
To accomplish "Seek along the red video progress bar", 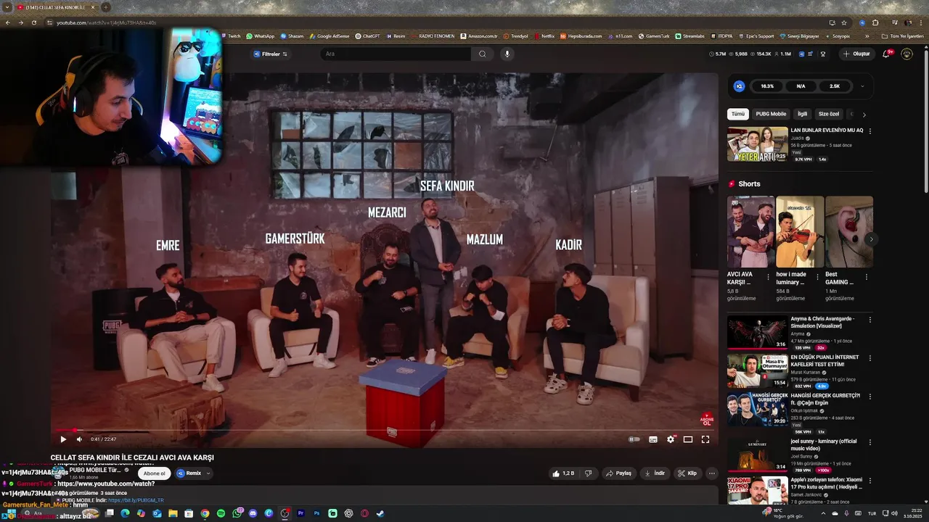I will tap(384, 430).
